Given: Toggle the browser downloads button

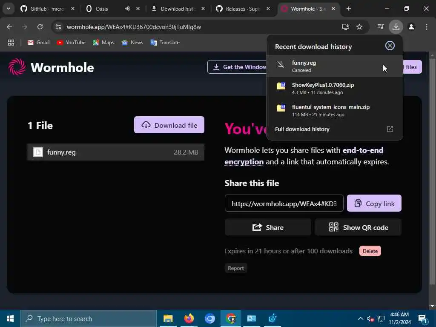Looking at the screenshot, I should 396,27.
